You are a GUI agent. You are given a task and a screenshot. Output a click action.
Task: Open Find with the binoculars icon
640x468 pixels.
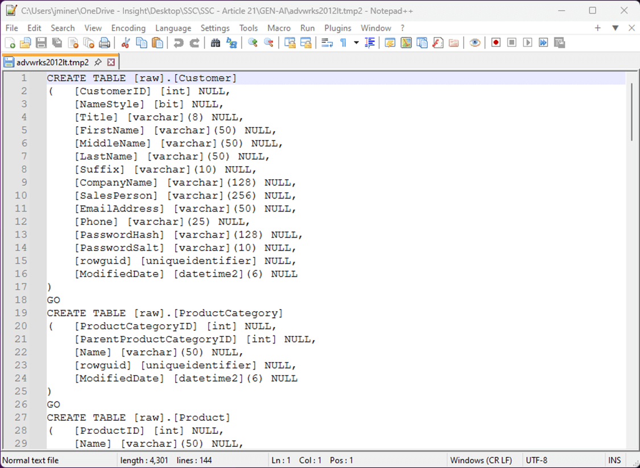(216, 43)
